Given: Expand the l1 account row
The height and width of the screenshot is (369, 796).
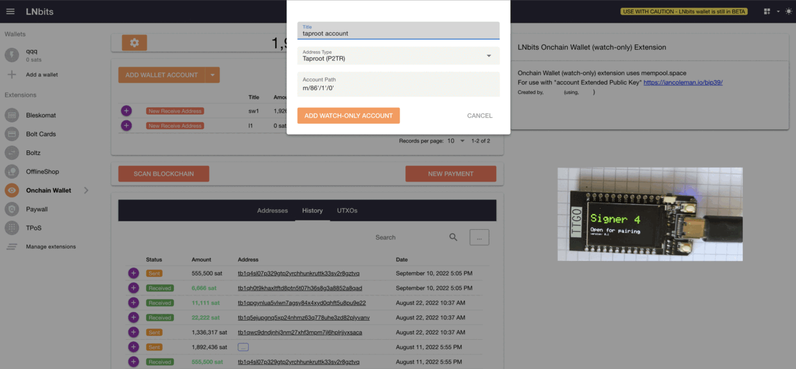Looking at the screenshot, I should 127,125.
